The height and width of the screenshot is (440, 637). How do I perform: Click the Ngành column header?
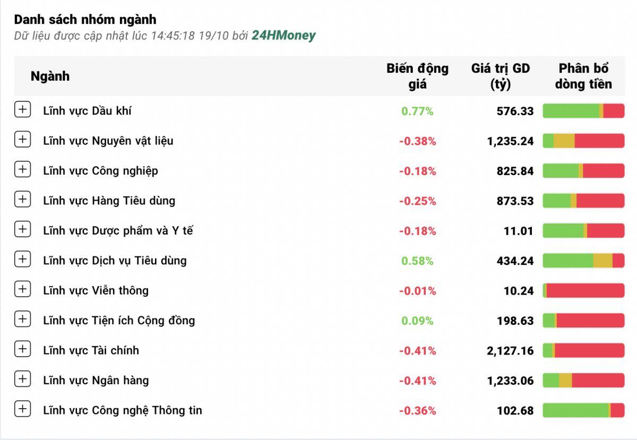click(x=50, y=76)
